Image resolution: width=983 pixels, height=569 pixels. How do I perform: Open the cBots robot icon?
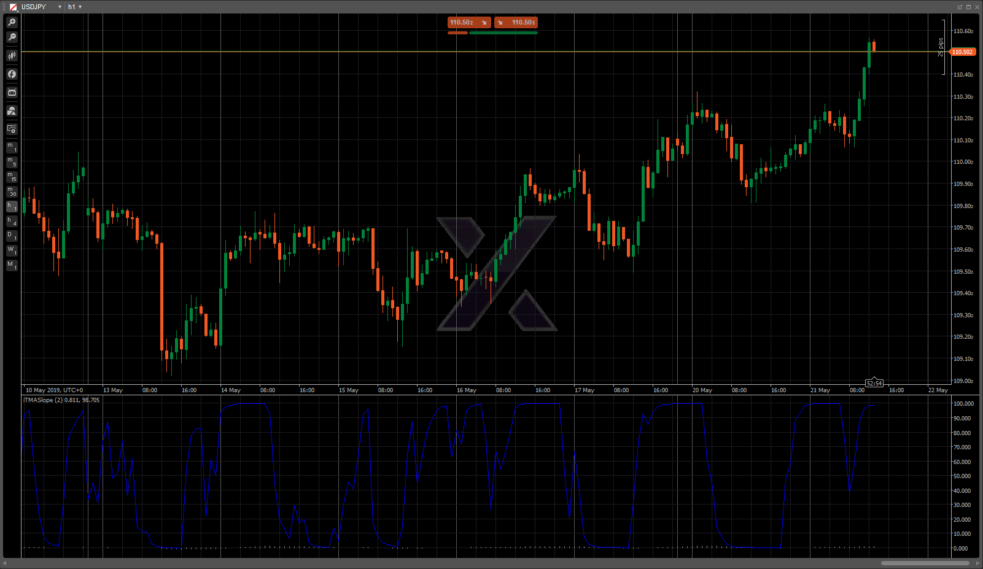[12, 93]
